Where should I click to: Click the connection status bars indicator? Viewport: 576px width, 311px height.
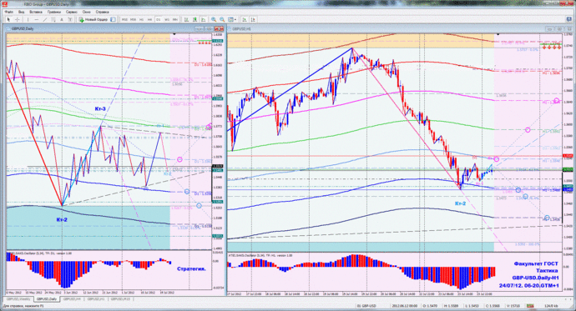click(x=530, y=306)
